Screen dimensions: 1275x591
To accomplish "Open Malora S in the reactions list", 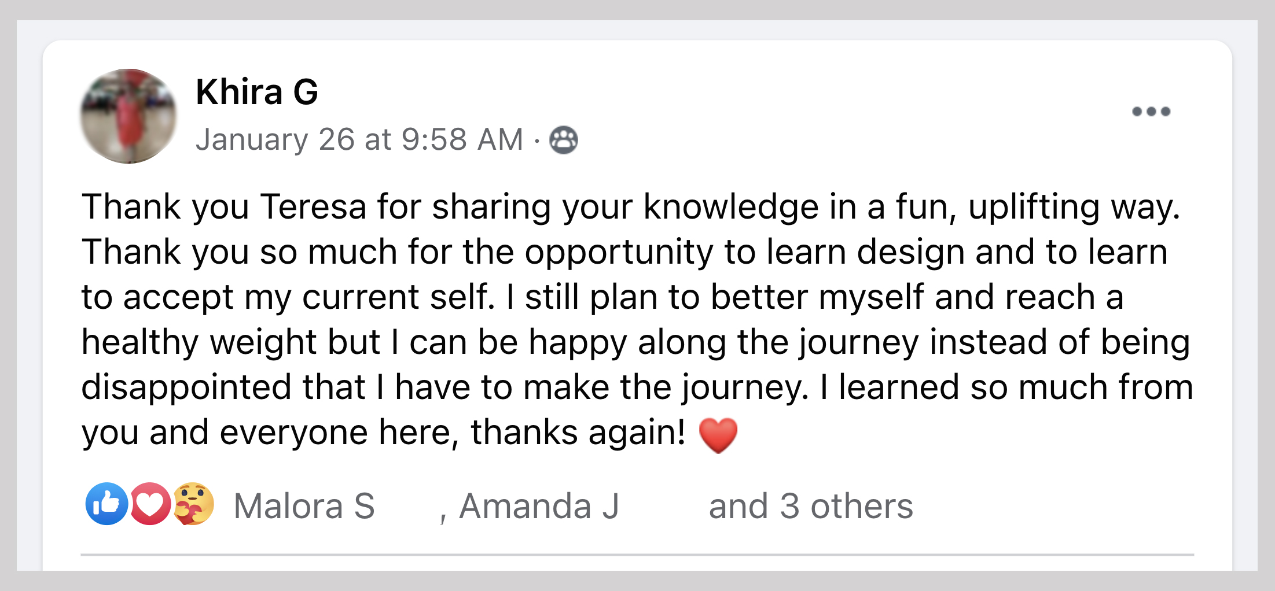I will click(304, 507).
